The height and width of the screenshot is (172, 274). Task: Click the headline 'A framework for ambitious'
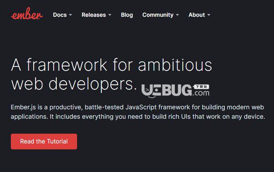coord(111,65)
